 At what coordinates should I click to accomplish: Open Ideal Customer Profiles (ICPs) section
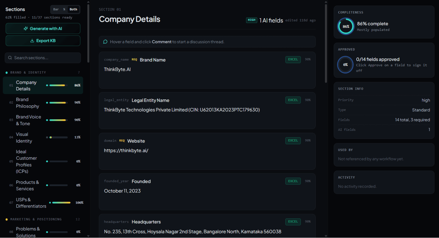coord(43,161)
